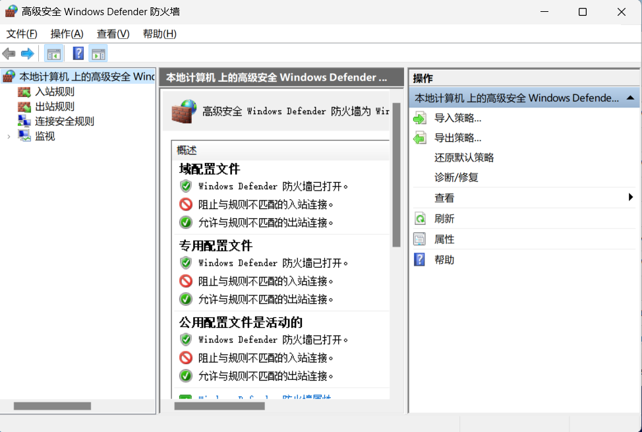The image size is (642, 432).
Task: Click the forward navigation arrow on the toolbar
Action: pos(26,53)
